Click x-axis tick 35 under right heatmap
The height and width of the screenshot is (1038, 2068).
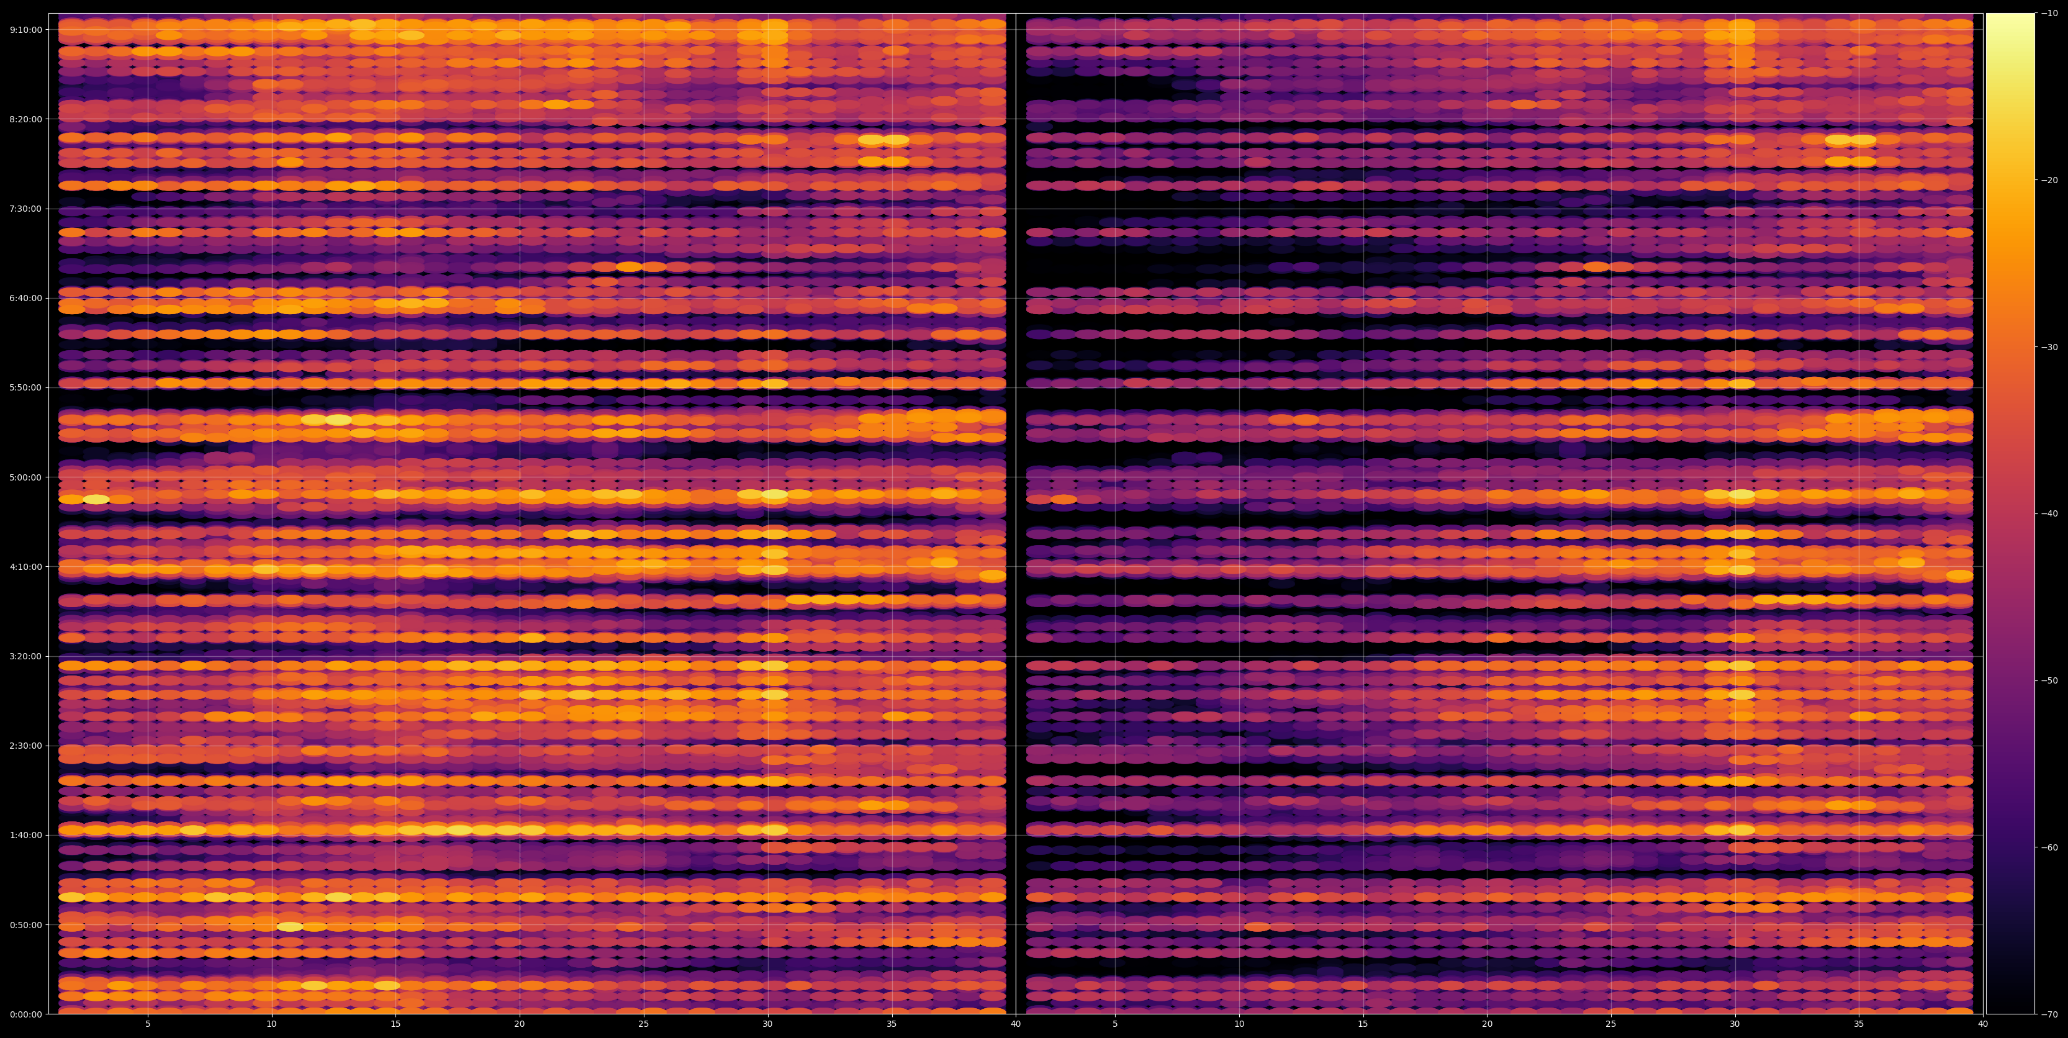coord(1859,1024)
